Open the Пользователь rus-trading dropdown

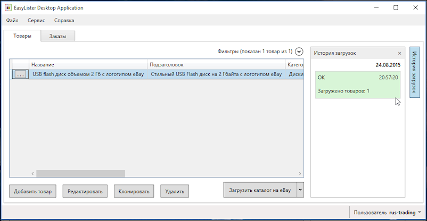point(388,212)
